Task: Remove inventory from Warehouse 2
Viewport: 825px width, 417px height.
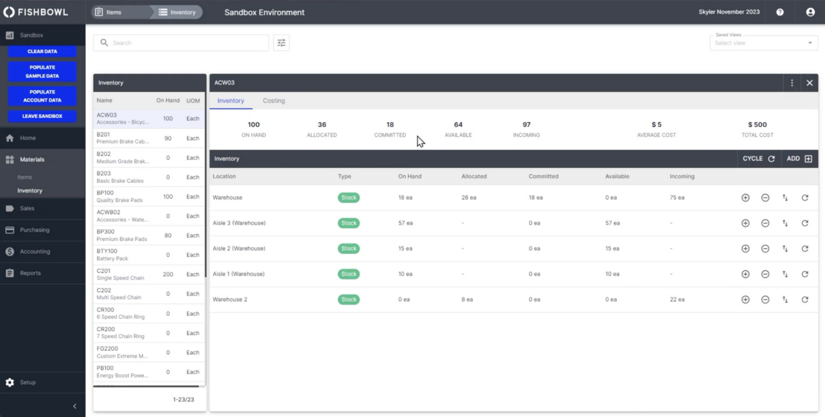Action: click(x=765, y=299)
